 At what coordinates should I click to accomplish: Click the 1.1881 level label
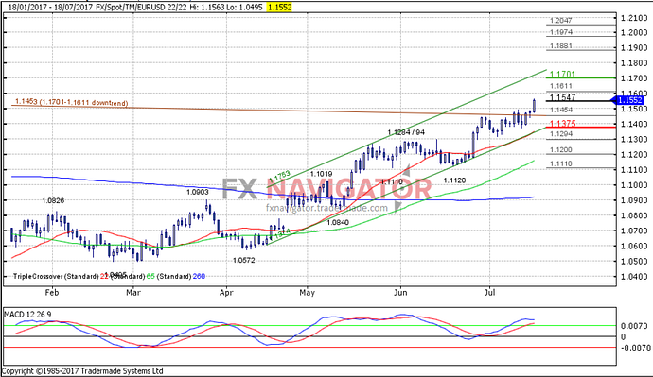pos(561,45)
